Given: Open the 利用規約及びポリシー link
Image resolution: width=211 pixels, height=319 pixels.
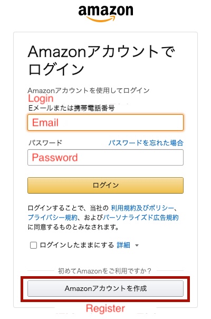Looking at the screenshot, I should [x=142, y=208].
